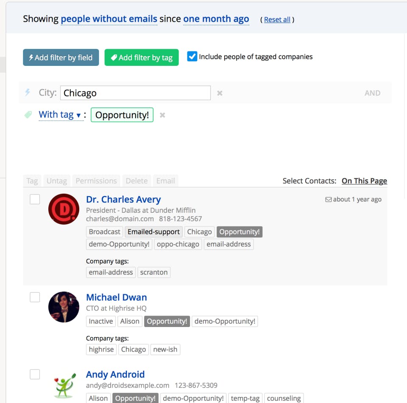Remove the City filter with its x icon
Screen dimensions: 407x403
click(220, 93)
